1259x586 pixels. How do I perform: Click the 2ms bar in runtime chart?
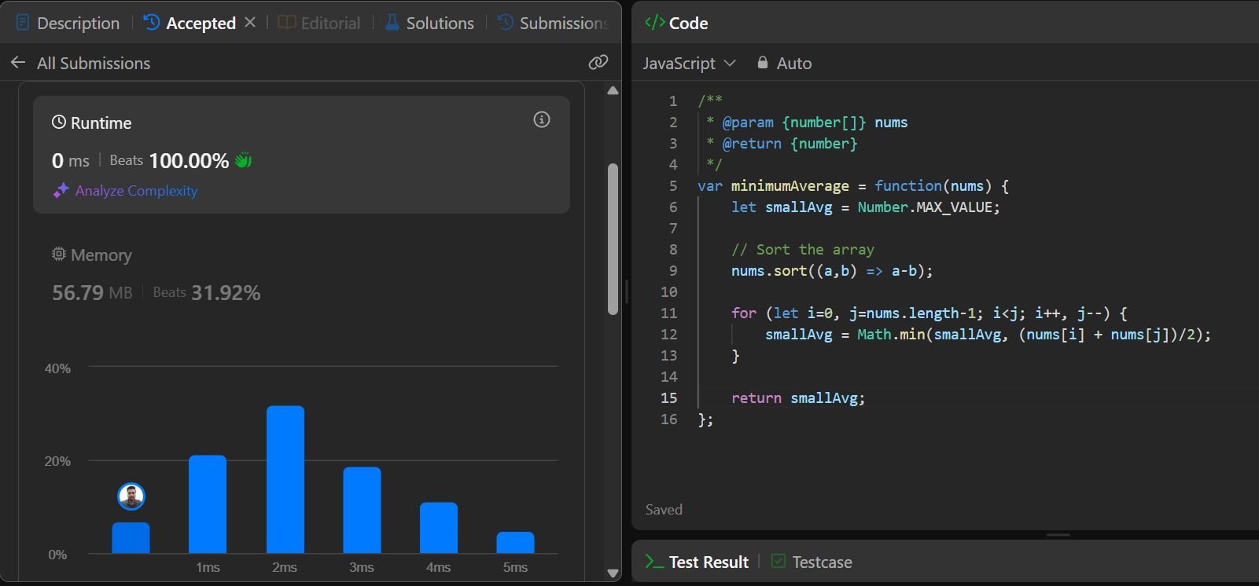[x=285, y=479]
